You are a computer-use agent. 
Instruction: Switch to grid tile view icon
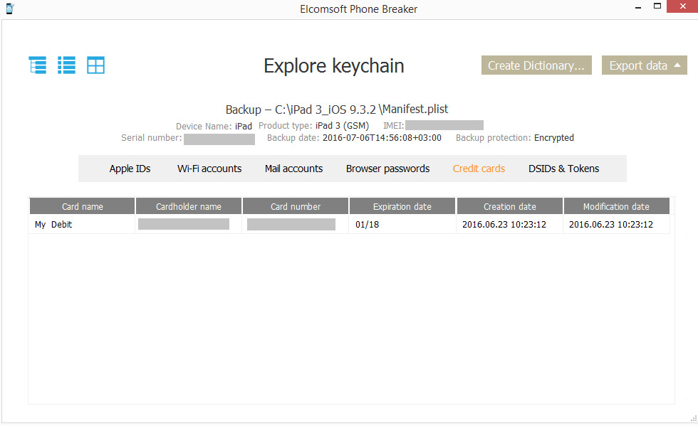click(x=95, y=65)
